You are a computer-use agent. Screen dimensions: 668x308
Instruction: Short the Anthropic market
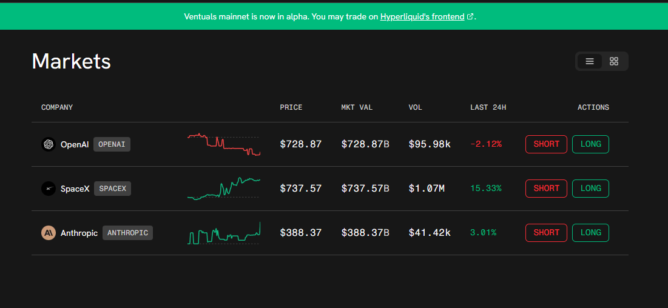pos(546,233)
